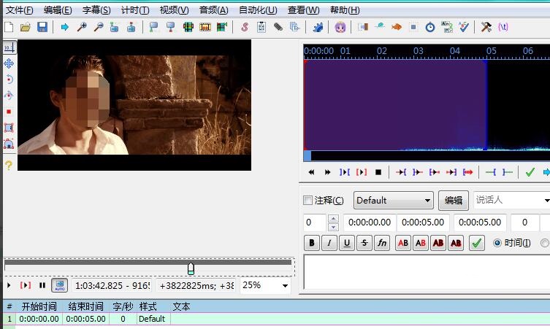Open the Shift Times clock icon
The width and height of the screenshot is (550, 329).
pyautogui.click(x=430, y=27)
